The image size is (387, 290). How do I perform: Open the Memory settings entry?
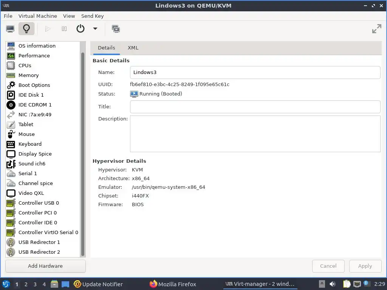click(x=43, y=76)
